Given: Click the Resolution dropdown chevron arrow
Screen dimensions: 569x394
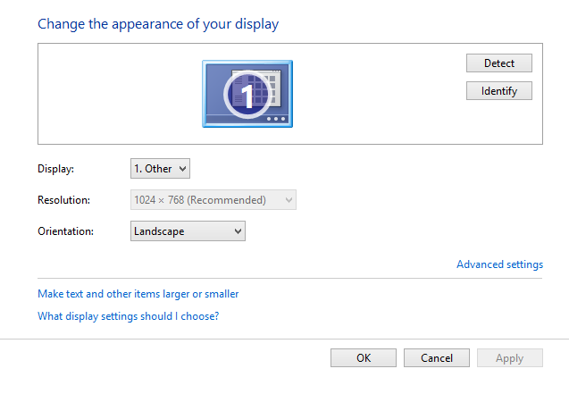Looking at the screenshot, I should pos(288,200).
